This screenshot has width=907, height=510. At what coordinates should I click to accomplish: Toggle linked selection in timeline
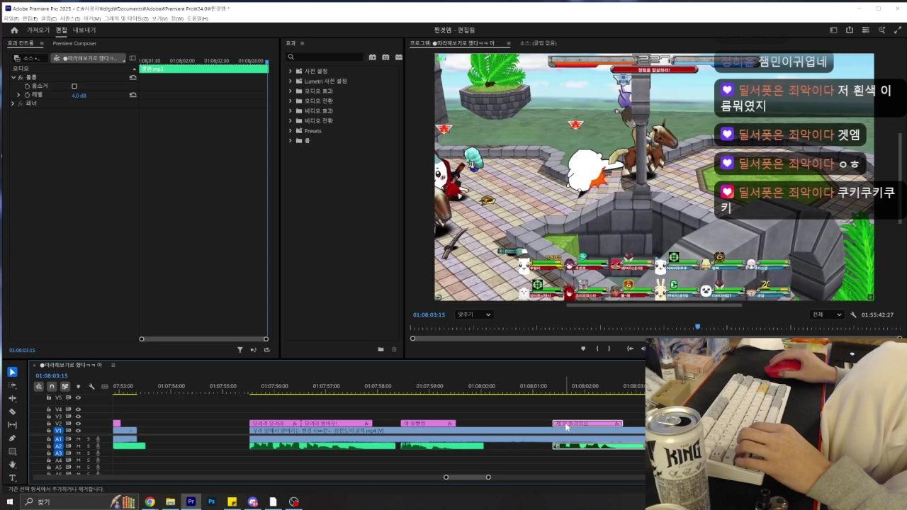coord(65,387)
